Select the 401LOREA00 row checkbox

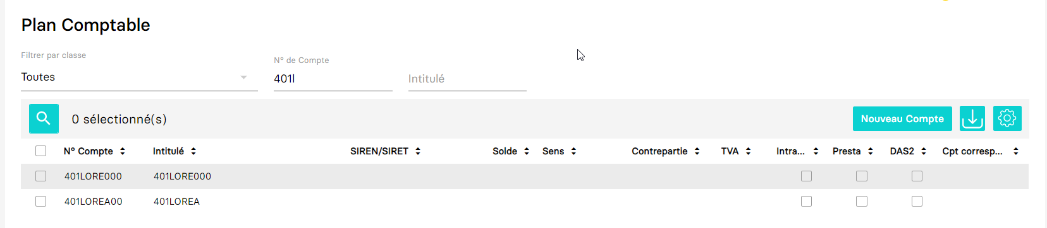pos(41,202)
